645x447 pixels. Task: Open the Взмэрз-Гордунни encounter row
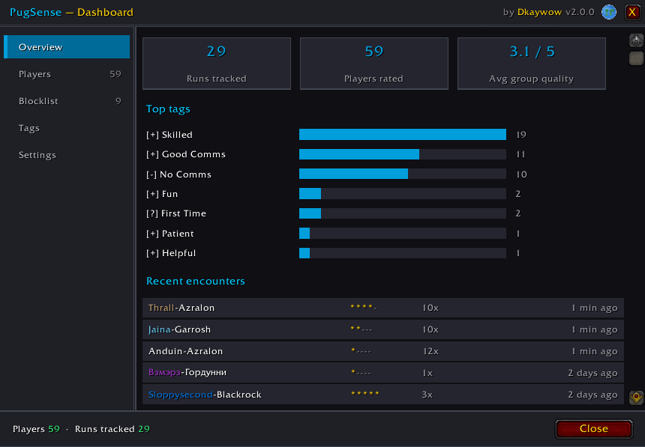(x=383, y=373)
